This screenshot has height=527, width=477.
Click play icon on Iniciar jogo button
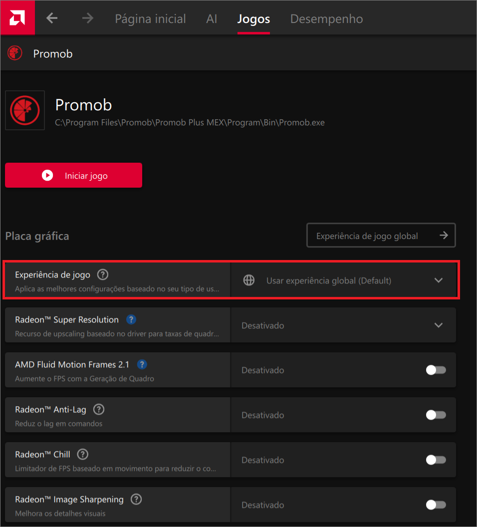coord(47,176)
